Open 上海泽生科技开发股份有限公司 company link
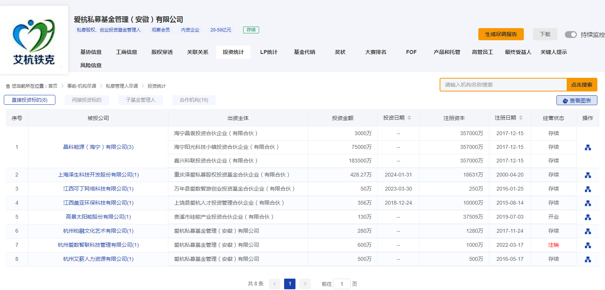Image resolution: width=605 pixels, height=290 pixels. pos(98,175)
